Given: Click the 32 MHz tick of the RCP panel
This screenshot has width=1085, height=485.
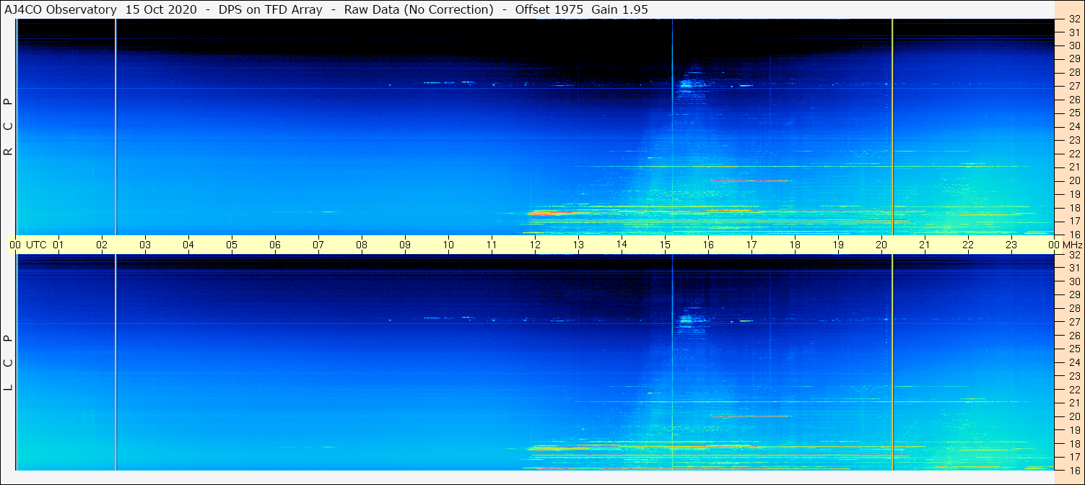Looking at the screenshot, I should [x=1074, y=19].
